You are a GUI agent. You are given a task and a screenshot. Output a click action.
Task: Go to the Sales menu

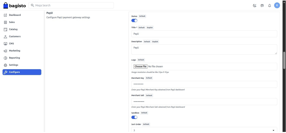point(22,22)
